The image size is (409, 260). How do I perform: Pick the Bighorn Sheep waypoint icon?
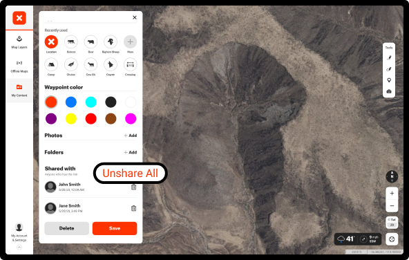[111, 41]
